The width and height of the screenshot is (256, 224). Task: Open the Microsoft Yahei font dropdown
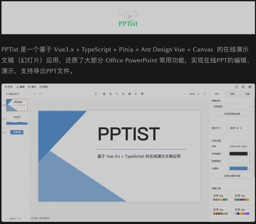pos(240,146)
